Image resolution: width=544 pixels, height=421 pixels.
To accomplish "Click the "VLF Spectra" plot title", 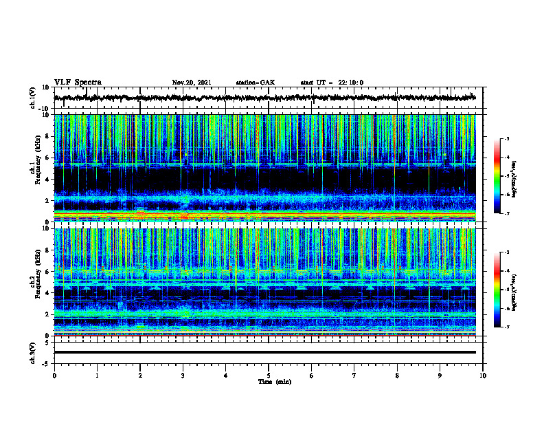I will click(78, 83).
